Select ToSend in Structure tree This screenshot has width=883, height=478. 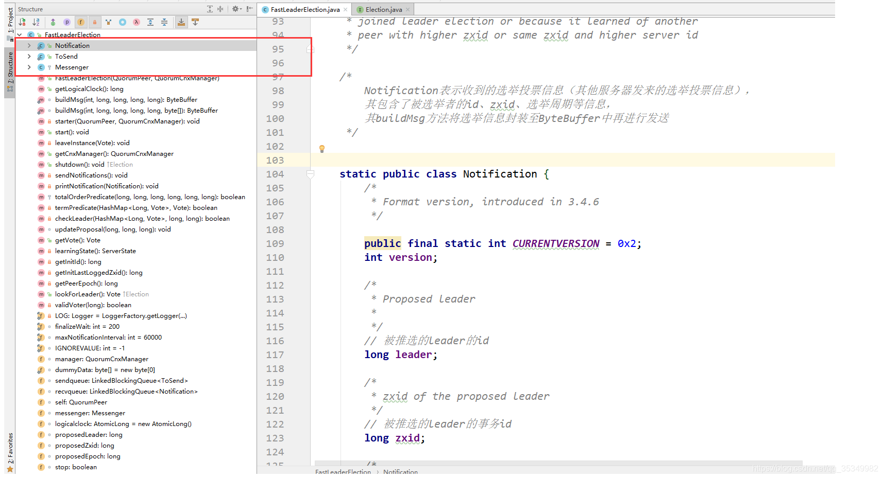[137, 57]
